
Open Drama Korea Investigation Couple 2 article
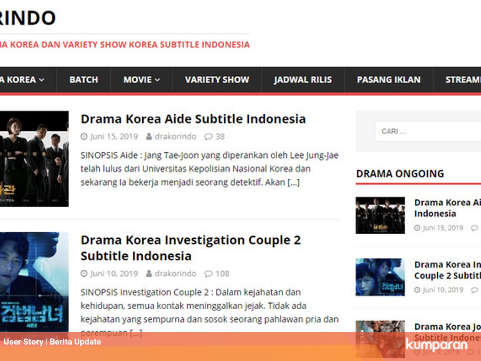190,248
